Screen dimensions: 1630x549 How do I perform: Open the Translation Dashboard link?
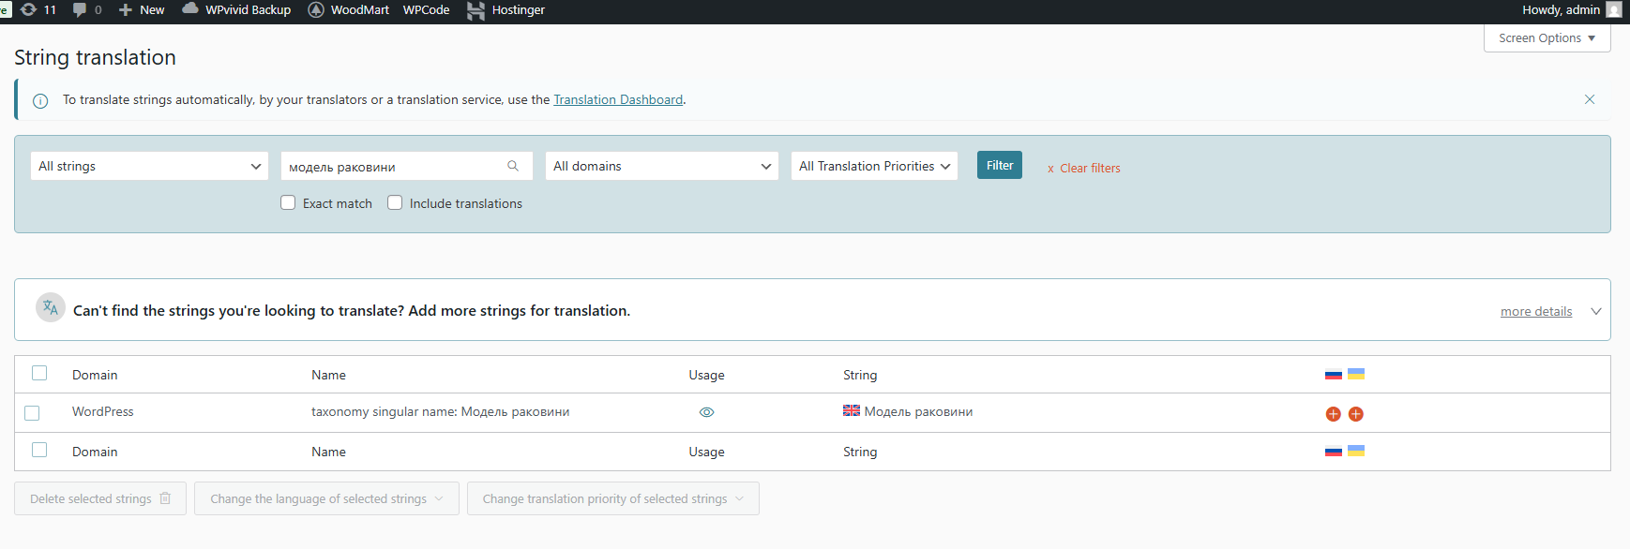click(618, 100)
